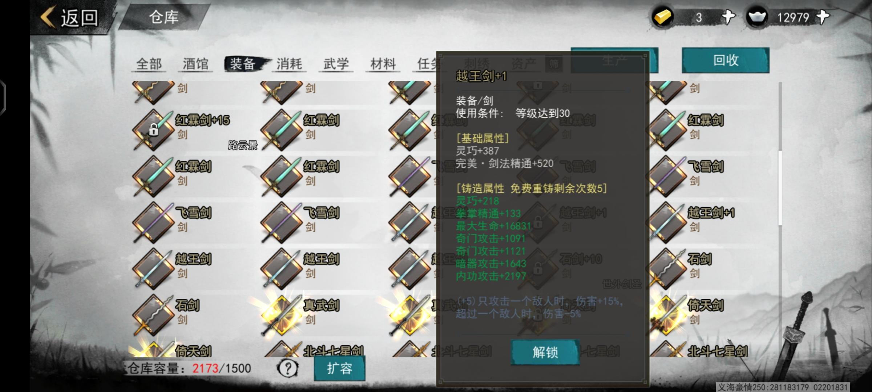Add silver using plus icon beside 12979
Viewport: 872px width, 392px height.
823,17
